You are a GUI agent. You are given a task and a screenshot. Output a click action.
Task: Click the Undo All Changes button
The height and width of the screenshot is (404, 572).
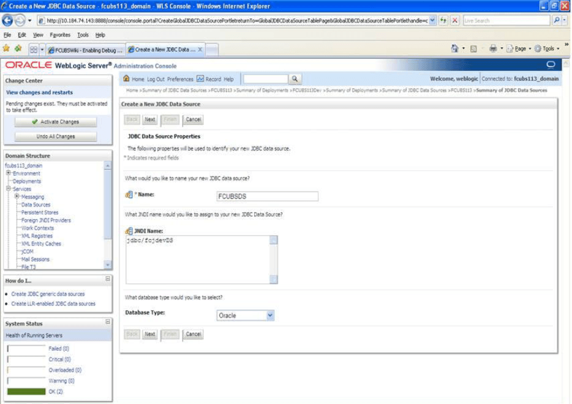coord(56,137)
